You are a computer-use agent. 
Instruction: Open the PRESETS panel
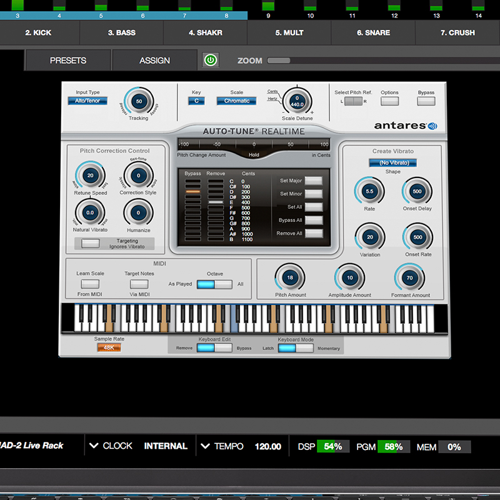68,60
